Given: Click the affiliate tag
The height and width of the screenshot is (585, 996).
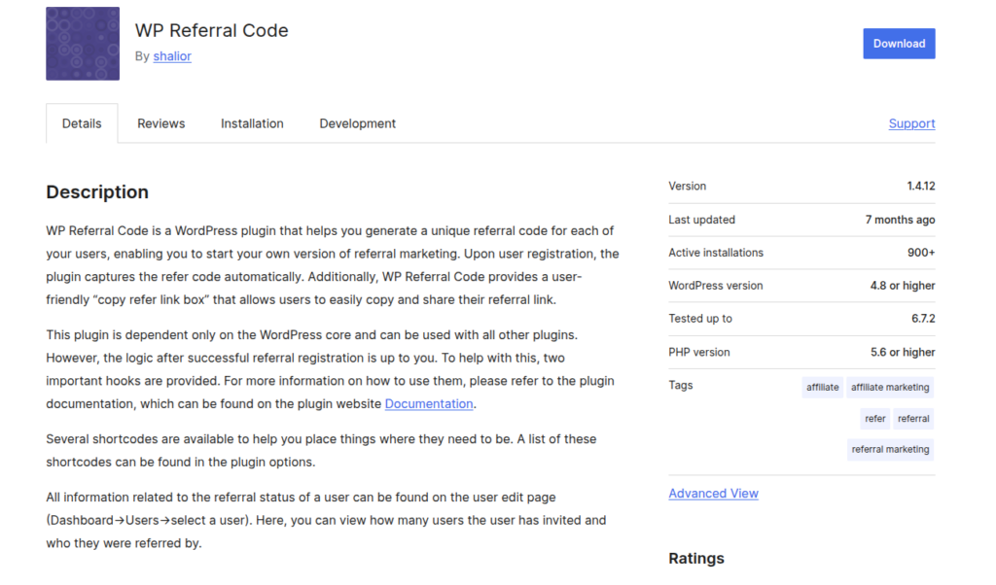Looking at the screenshot, I should pos(823,388).
